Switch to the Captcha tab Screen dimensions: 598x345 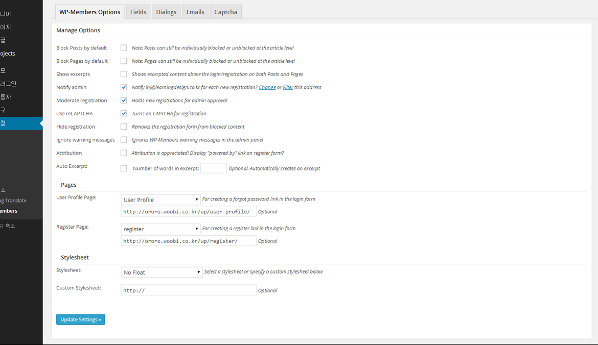coord(225,11)
